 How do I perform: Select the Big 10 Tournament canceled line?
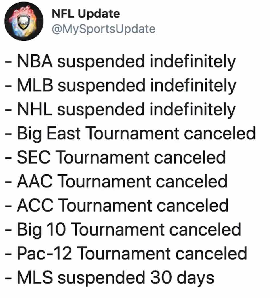[123, 230]
